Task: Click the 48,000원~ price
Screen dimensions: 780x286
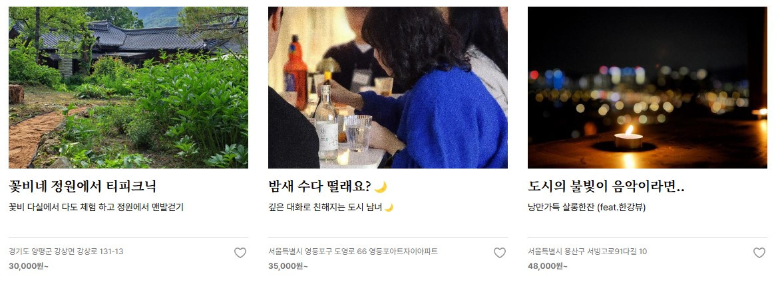Action: 548,265
